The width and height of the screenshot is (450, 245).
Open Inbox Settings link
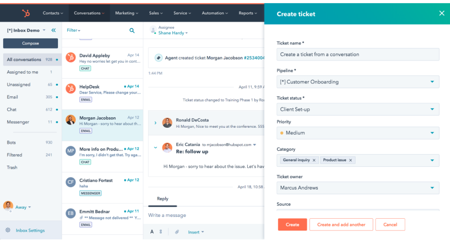click(x=30, y=231)
